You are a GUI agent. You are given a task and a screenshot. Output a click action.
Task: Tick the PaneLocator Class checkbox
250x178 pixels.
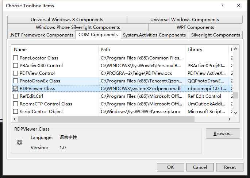16,58
